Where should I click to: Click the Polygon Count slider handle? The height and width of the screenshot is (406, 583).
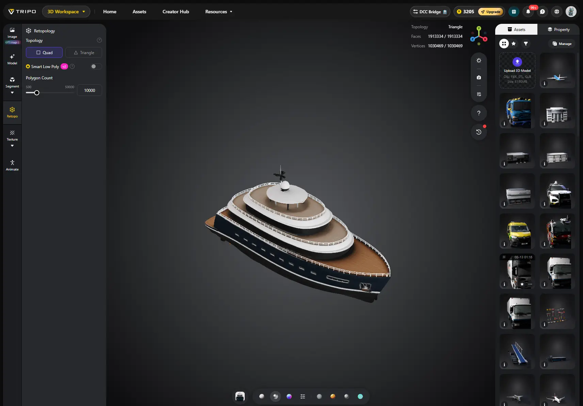click(37, 93)
